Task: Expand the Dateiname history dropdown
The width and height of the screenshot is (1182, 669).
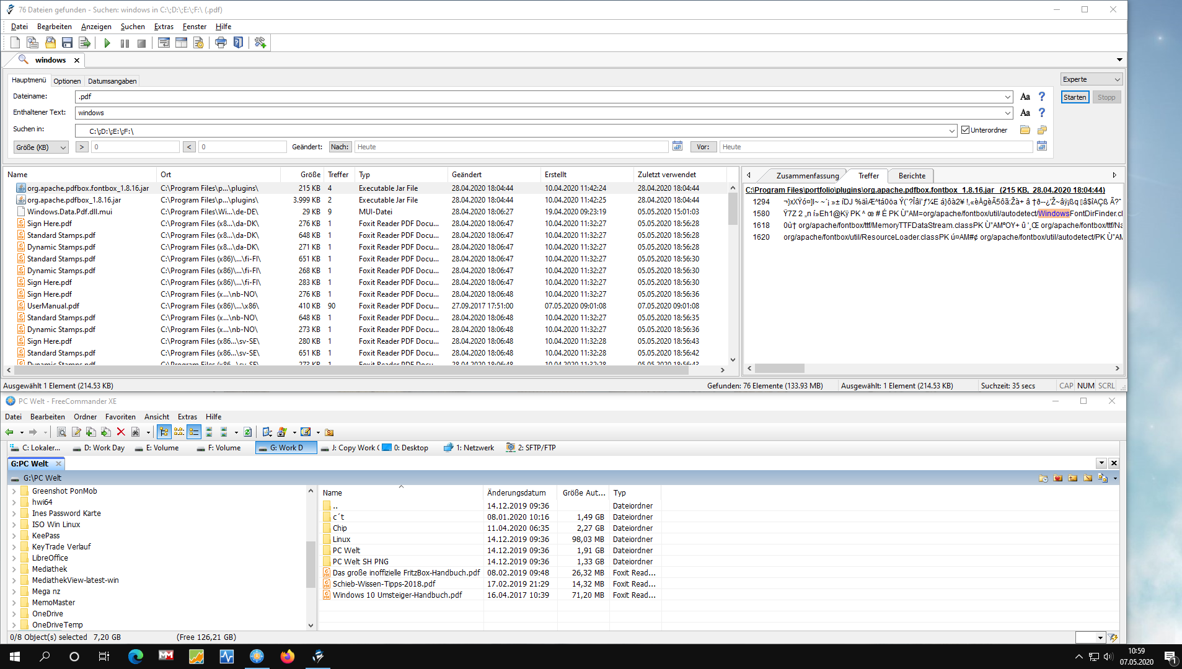Action: 1008,97
